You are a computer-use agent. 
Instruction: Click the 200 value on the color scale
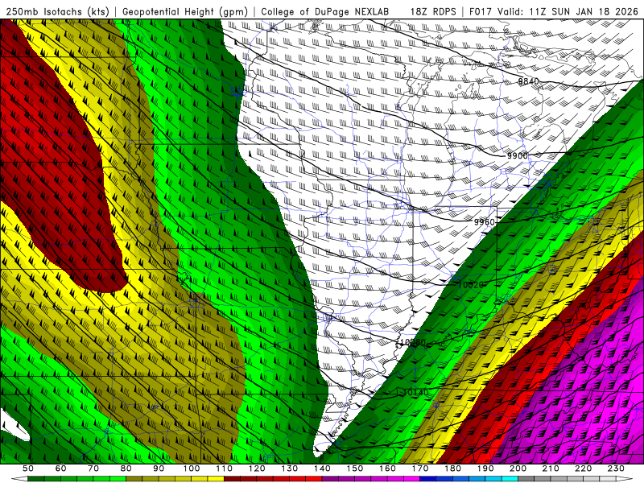pos(518,469)
